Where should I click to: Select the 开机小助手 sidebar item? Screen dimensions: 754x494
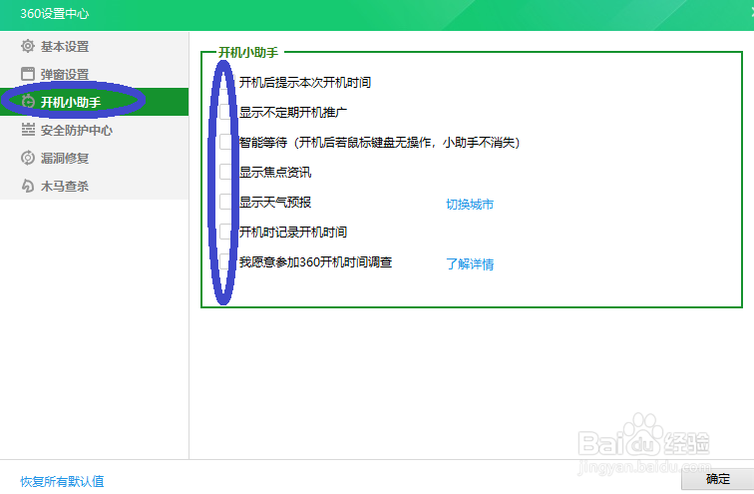(94, 102)
